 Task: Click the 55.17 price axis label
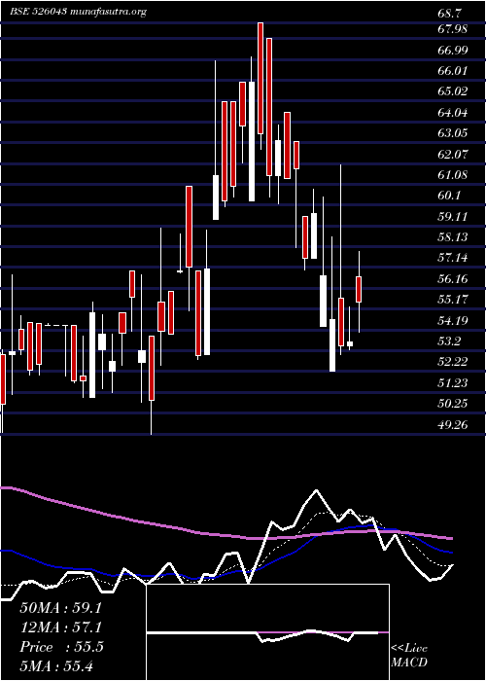(453, 300)
